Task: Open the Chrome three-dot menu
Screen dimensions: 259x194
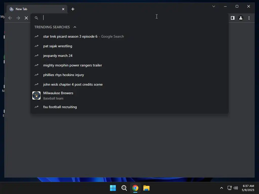Action: point(249,18)
